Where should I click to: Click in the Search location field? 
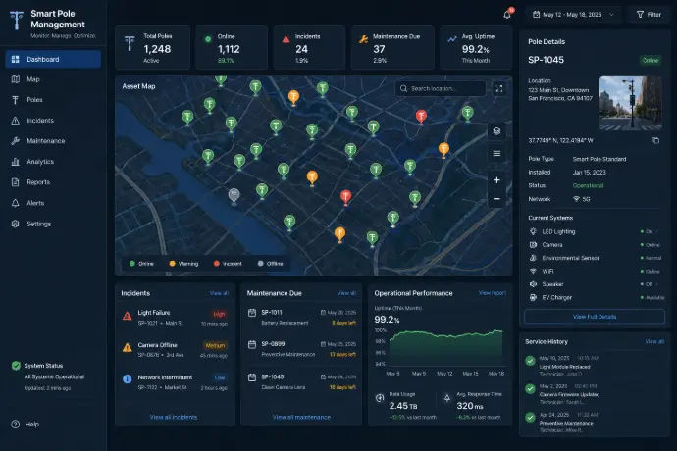441,88
